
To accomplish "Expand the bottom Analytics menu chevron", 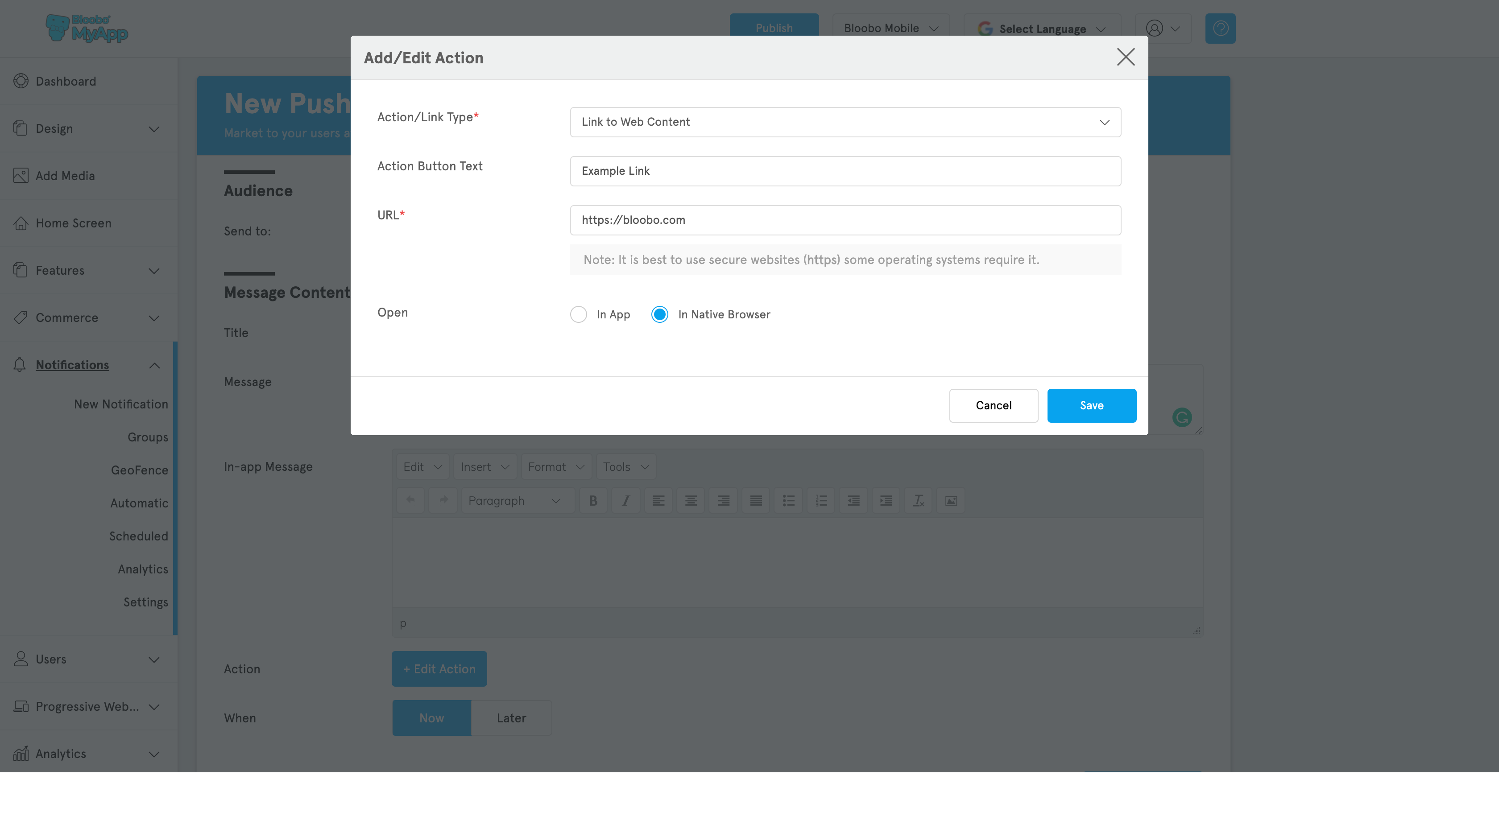I will coord(153,754).
